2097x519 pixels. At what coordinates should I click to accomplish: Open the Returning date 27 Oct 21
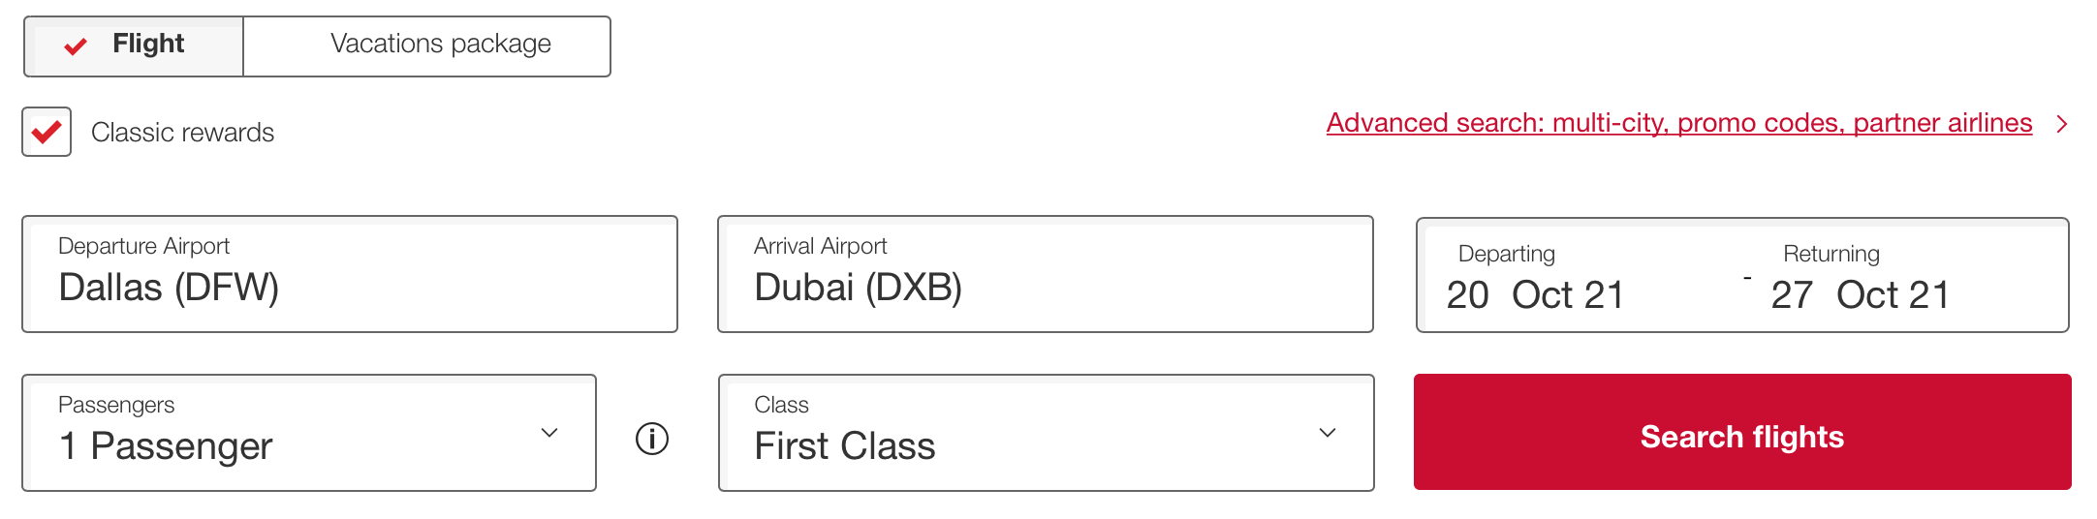[1860, 294]
